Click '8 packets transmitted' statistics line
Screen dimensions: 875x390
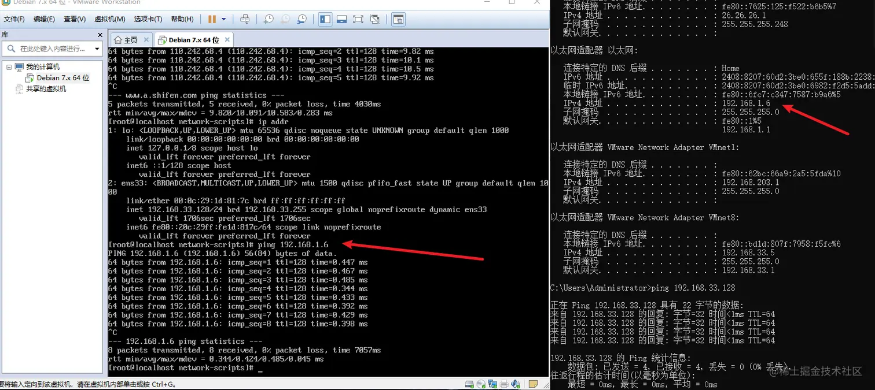[244, 350]
